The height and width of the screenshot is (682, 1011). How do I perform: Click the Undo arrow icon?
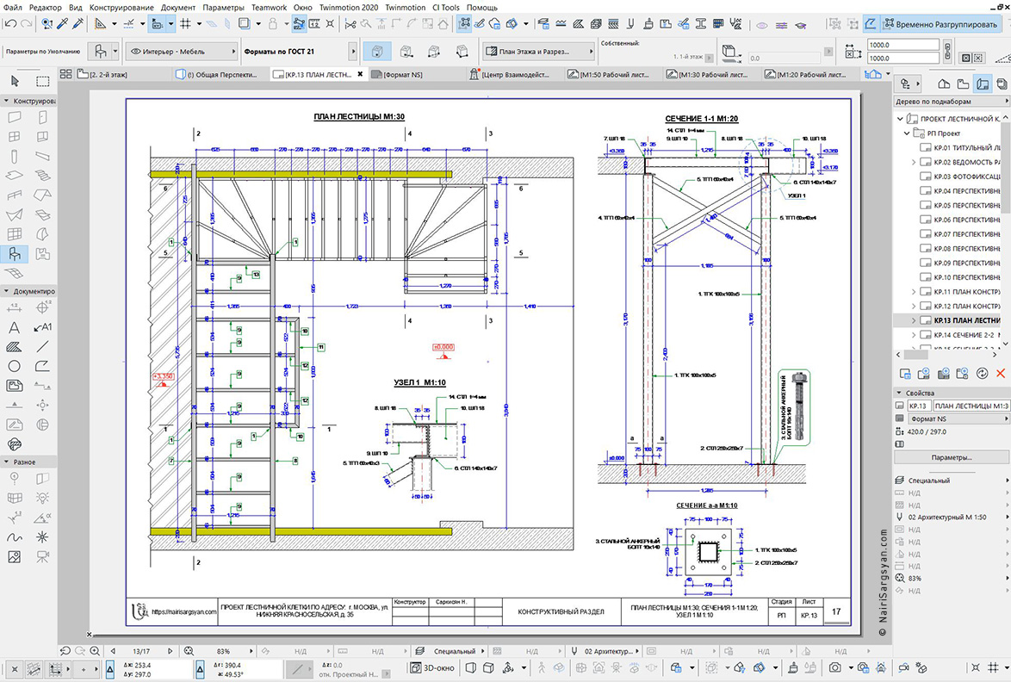[9, 24]
